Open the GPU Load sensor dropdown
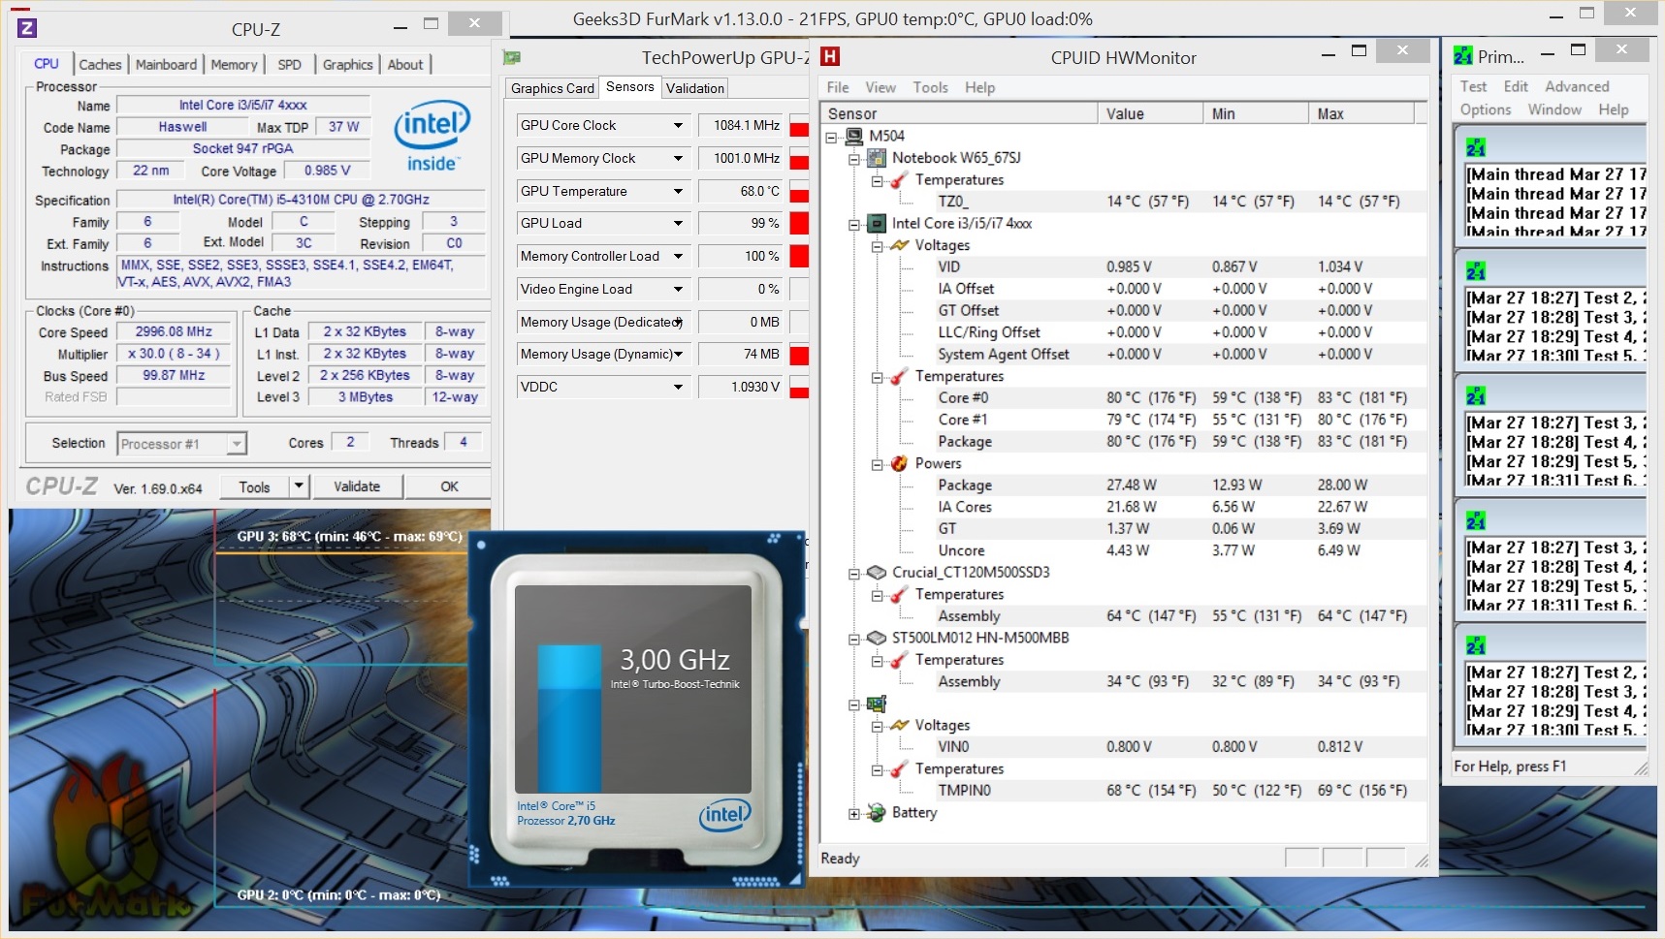 click(x=678, y=224)
